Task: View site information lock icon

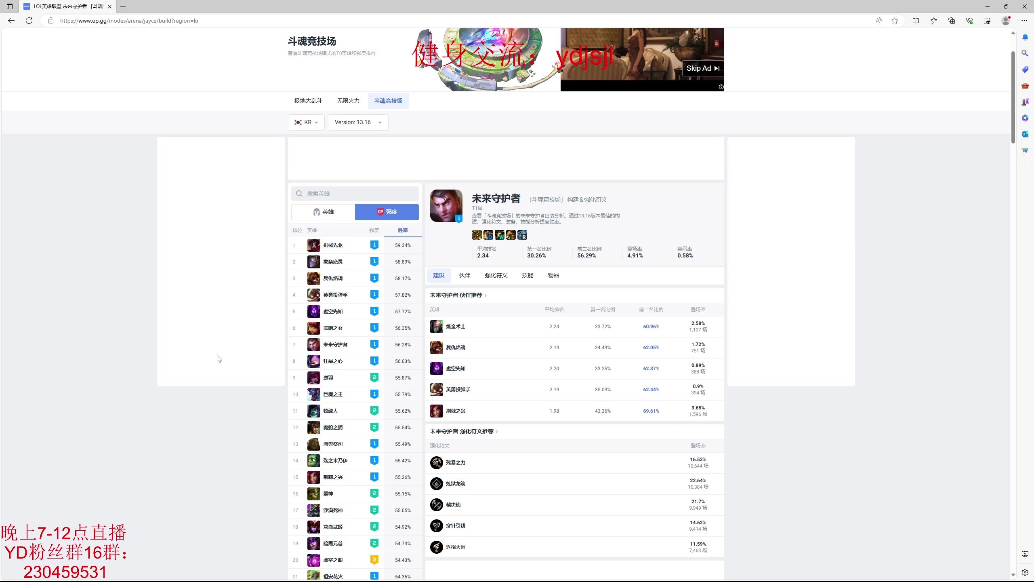Action: 50,21
